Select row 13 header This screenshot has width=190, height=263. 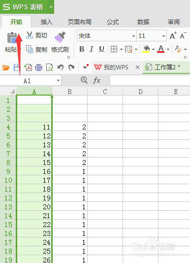[x=8, y=207]
